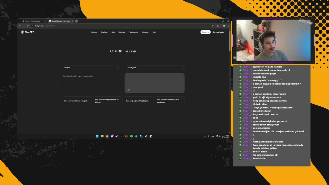This screenshot has height=185, width=329.
Task: Click the 'Ücretsiz kaydol' button
Action: point(218,32)
